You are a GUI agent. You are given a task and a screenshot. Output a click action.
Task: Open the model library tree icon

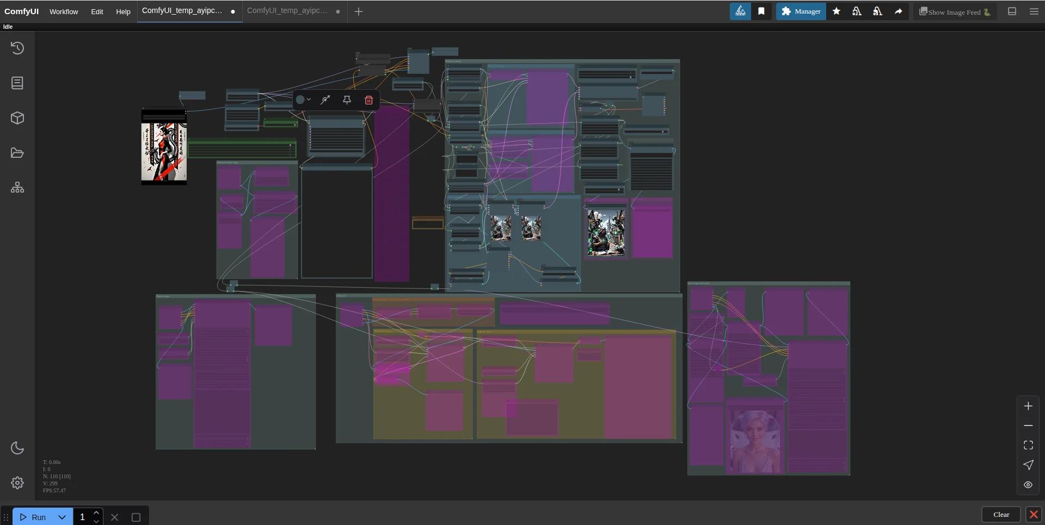coord(17,188)
